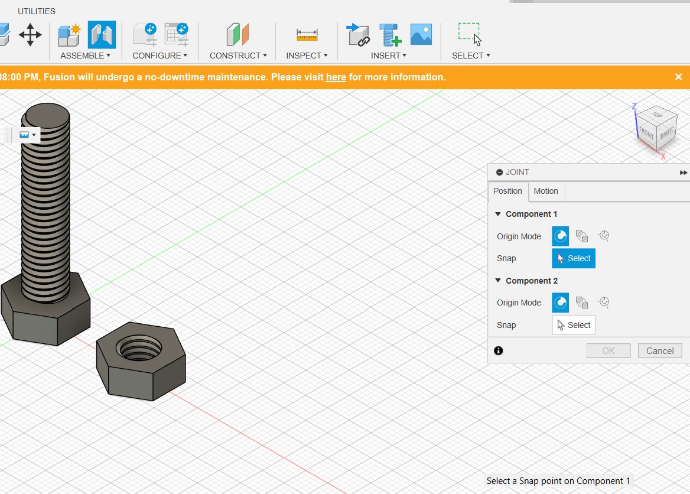Click the Measure ruler icon
The image size is (690, 494).
(307, 35)
